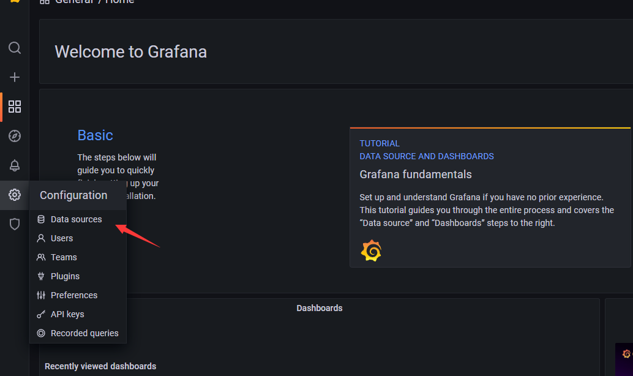Click the Recently viewed dashboards heading
633x376 pixels.
click(100, 366)
